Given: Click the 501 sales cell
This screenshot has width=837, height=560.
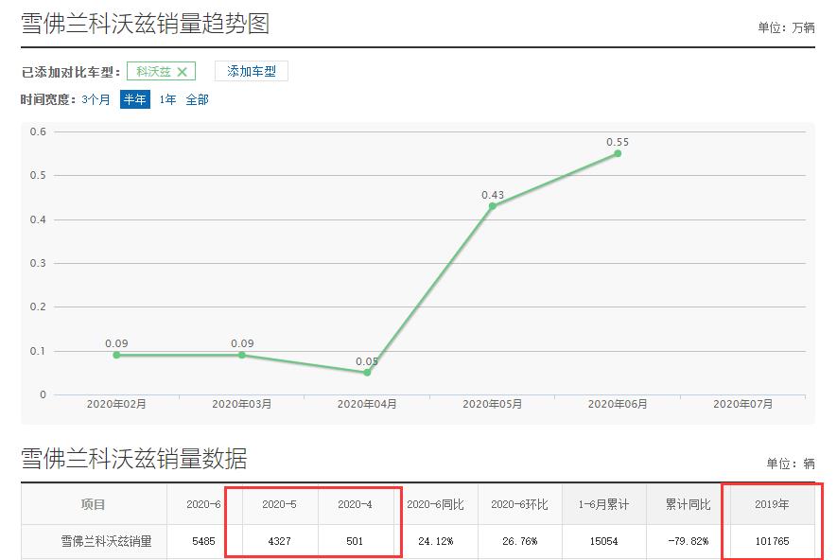Looking at the screenshot, I should pyautogui.click(x=355, y=541).
